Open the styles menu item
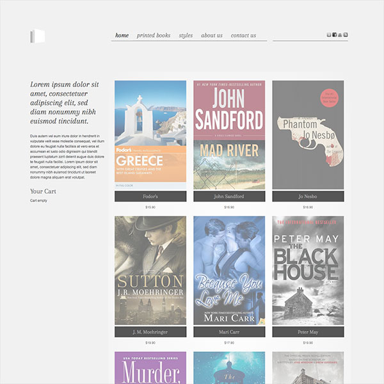 pyautogui.click(x=186, y=35)
